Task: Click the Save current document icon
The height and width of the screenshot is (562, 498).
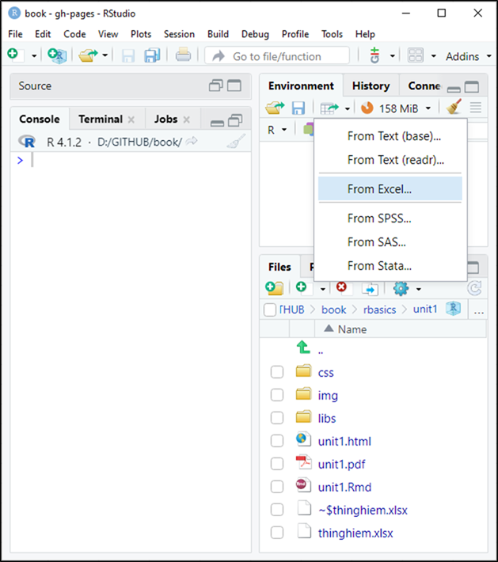Action: coord(128,56)
